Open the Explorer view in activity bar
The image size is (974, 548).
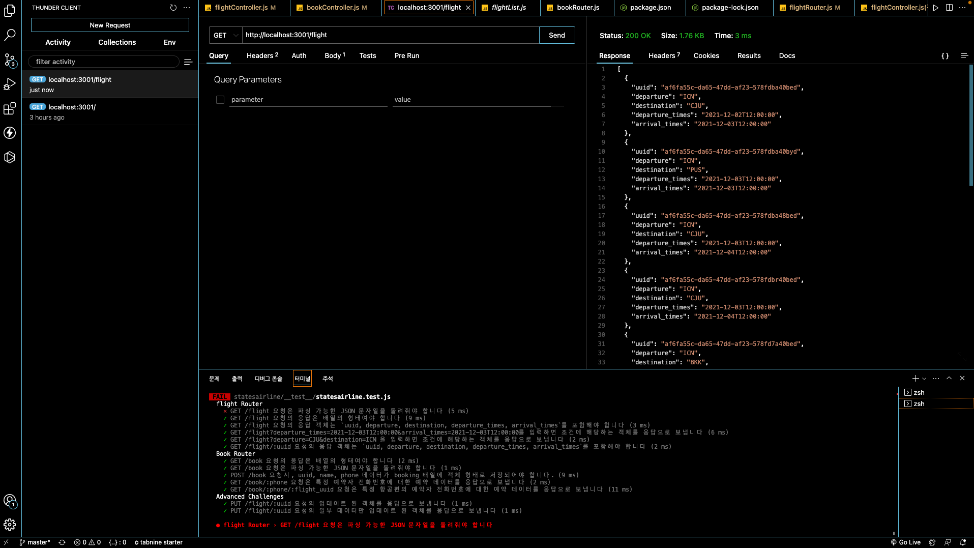coord(10,10)
